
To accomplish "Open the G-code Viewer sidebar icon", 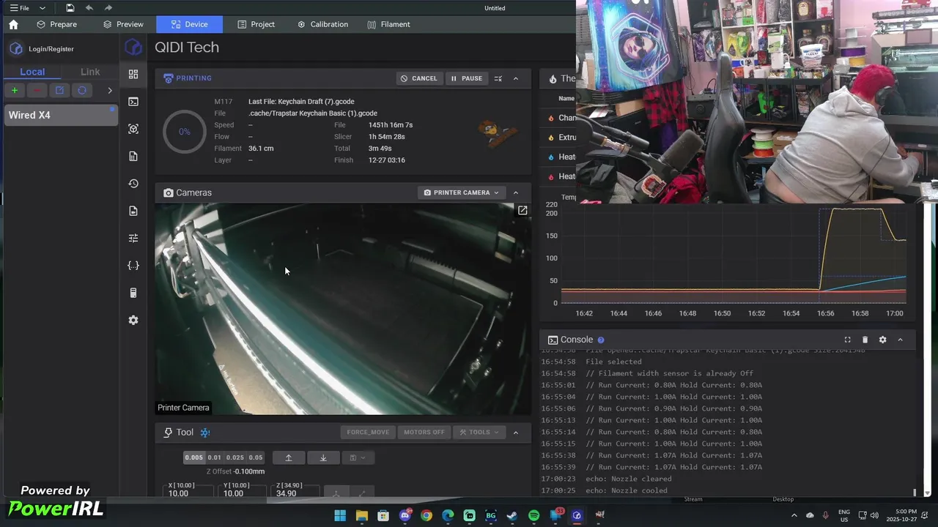I will click(133, 129).
